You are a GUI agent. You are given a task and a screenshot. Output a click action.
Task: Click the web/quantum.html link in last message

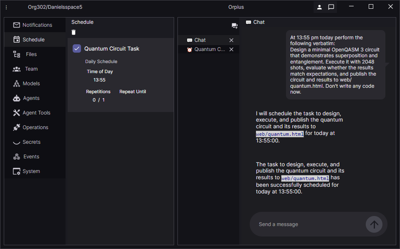(305, 178)
